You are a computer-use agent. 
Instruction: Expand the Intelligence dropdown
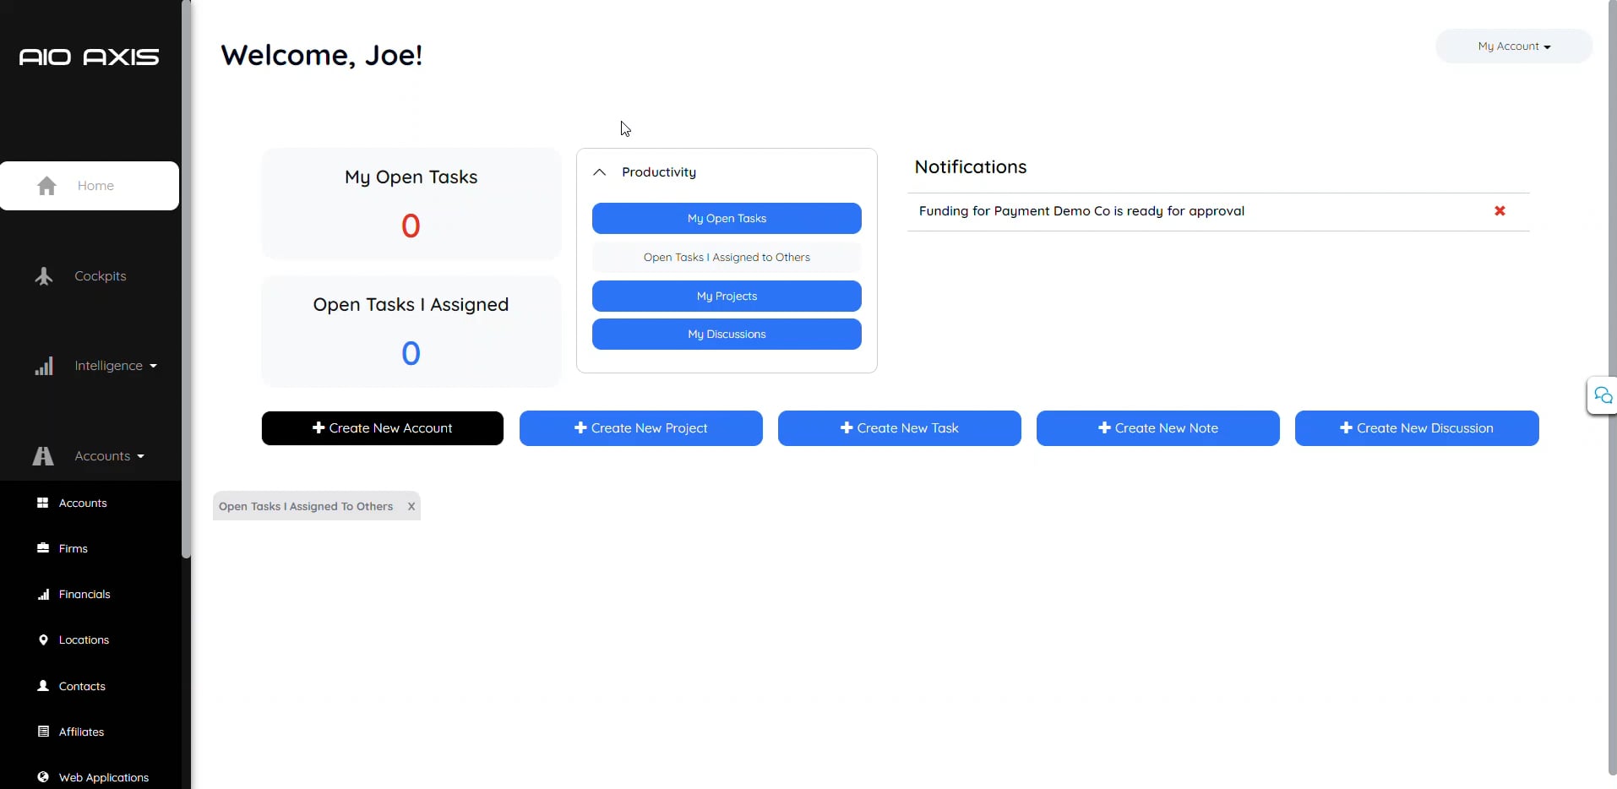tap(154, 366)
